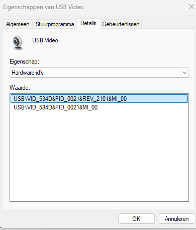Click the webcam device icon
Viewport: 196px width, 230px height.
18,42
